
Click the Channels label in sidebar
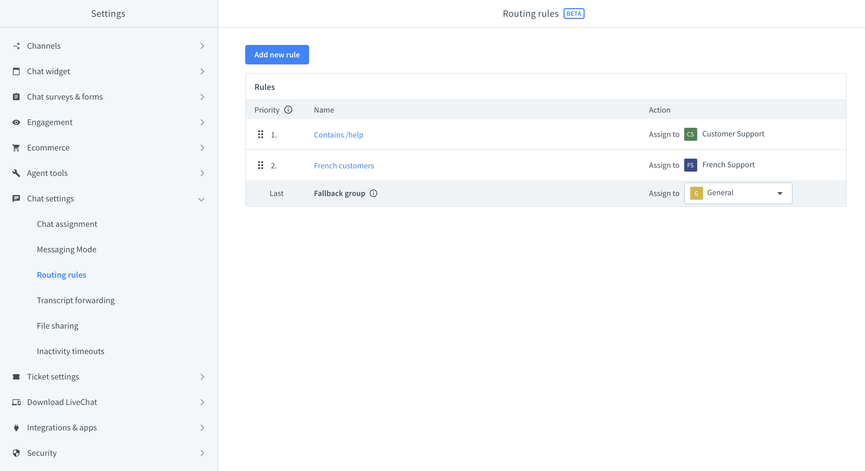(44, 46)
